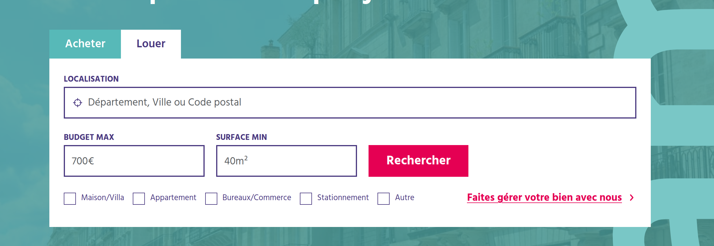Click the SURFACE MIN label heading
Screen dimensions: 714x246
[241, 137]
